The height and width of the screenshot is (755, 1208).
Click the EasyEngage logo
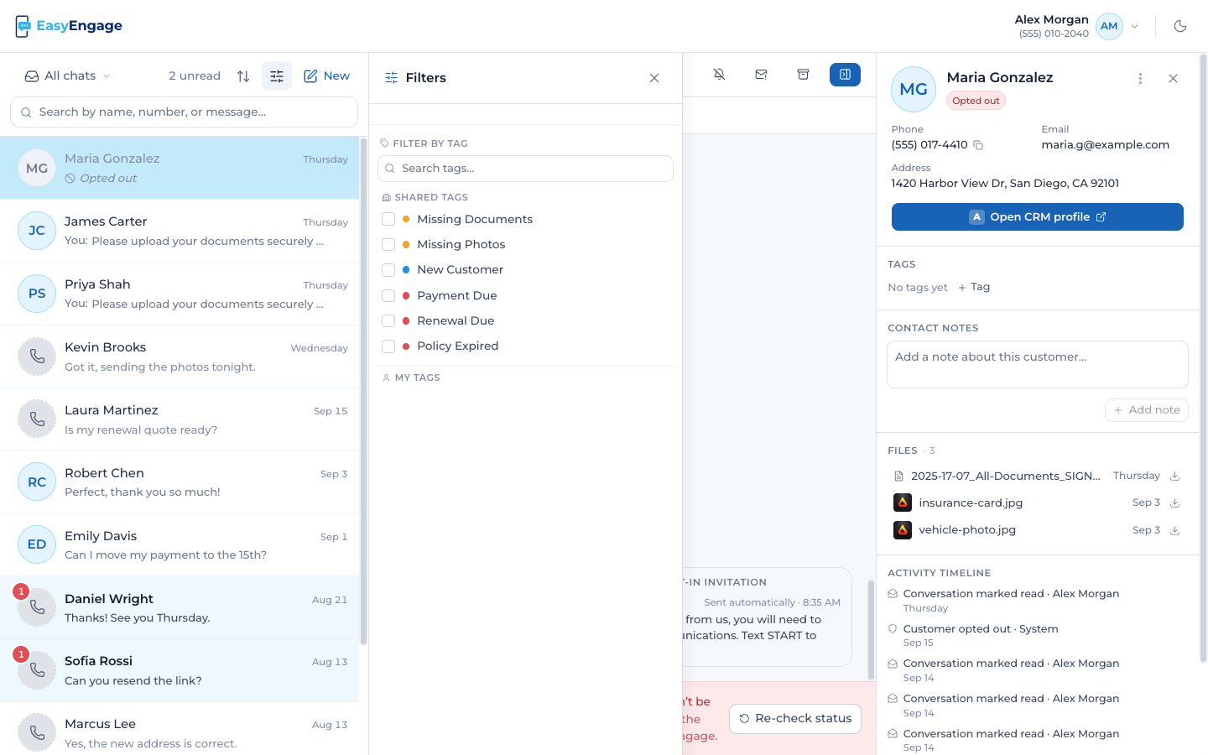click(x=69, y=26)
